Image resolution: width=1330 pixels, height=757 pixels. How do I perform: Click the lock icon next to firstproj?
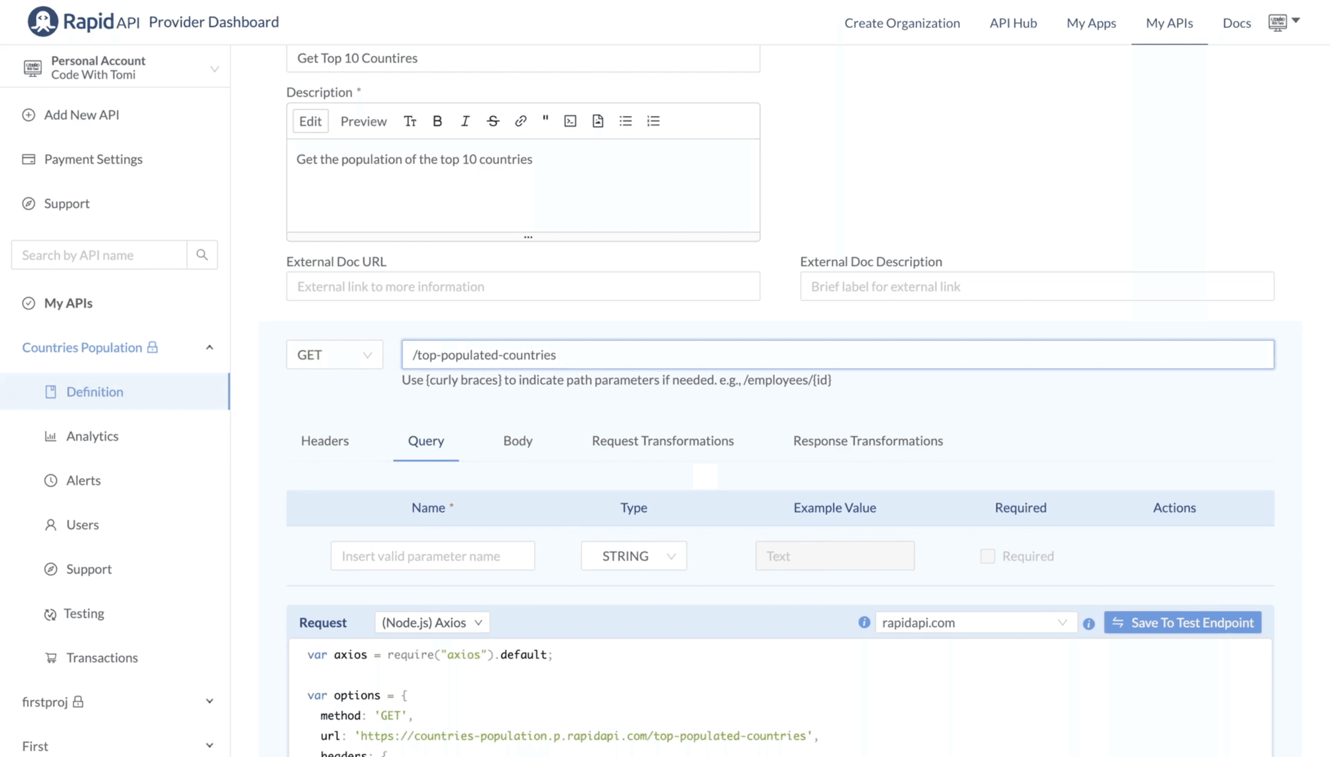point(78,701)
